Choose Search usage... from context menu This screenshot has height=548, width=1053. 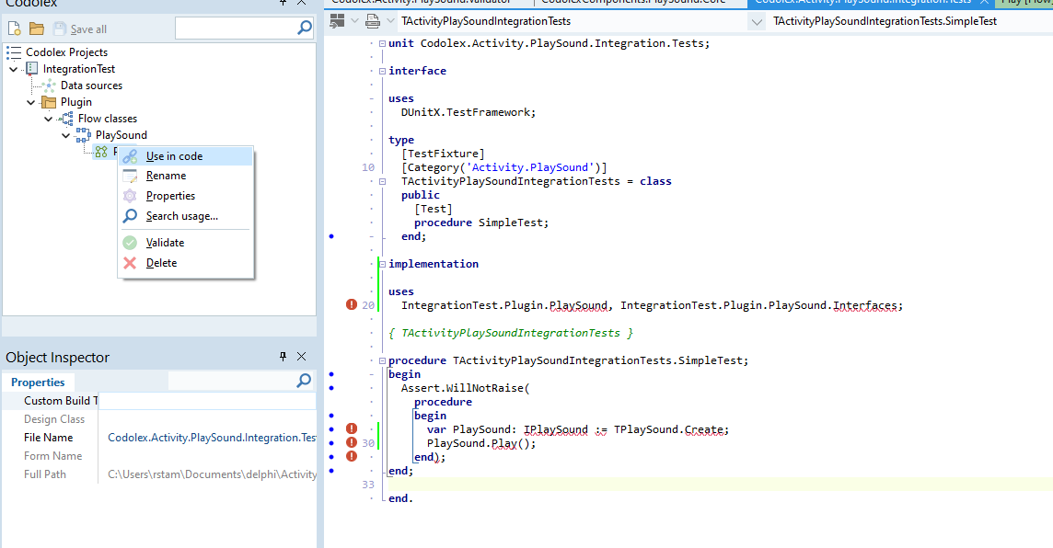pyautogui.click(x=186, y=216)
